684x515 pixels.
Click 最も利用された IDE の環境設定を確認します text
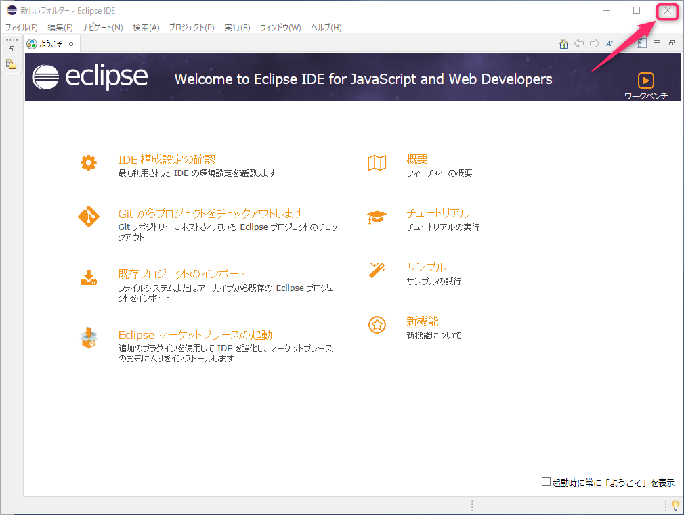(x=197, y=173)
